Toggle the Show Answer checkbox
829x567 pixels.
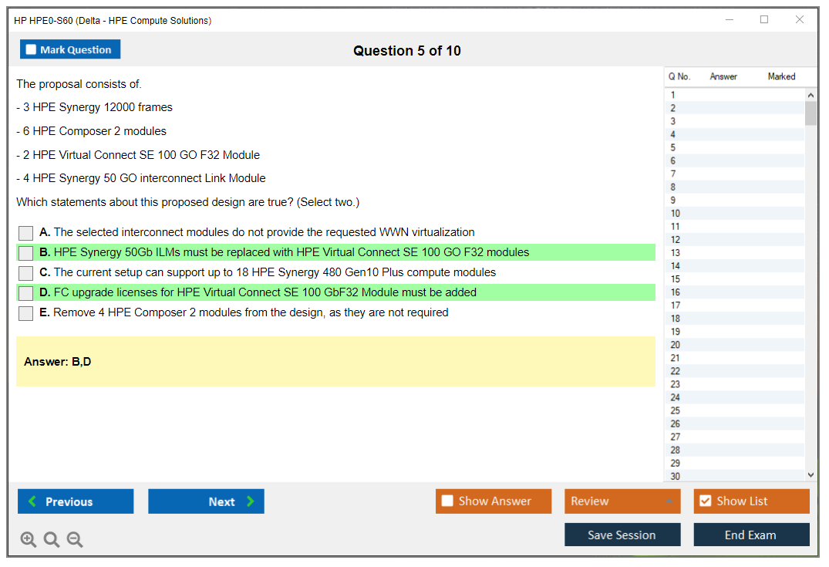pyautogui.click(x=447, y=501)
